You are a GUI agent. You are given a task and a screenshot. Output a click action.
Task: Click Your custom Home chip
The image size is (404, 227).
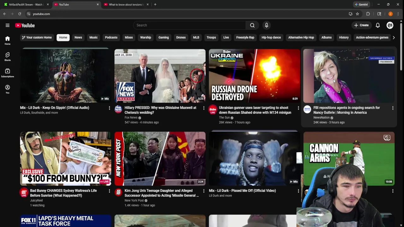tap(37, 38)
